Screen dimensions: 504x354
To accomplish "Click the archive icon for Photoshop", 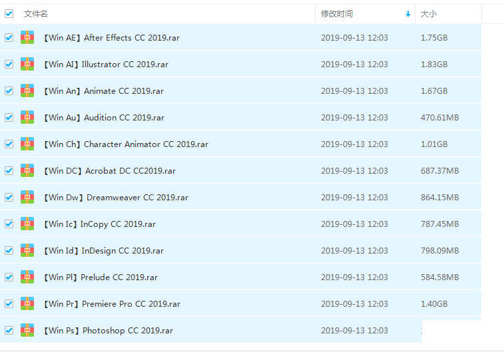I will pyautogui.click(x=27, y=330).
